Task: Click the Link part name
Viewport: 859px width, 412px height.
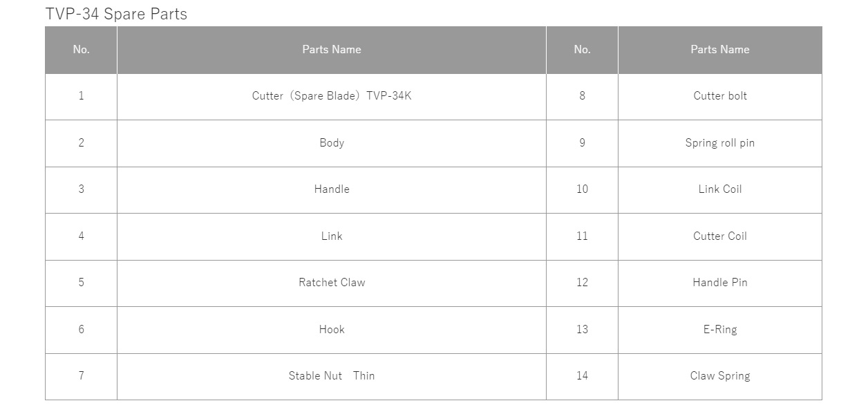Action: click(332, 236)
